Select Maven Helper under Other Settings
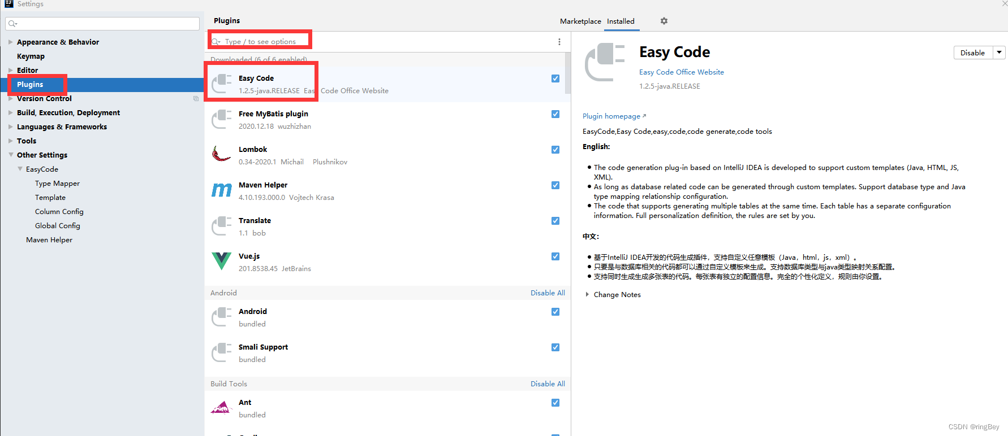1008x436 pixels. [49, 239]
